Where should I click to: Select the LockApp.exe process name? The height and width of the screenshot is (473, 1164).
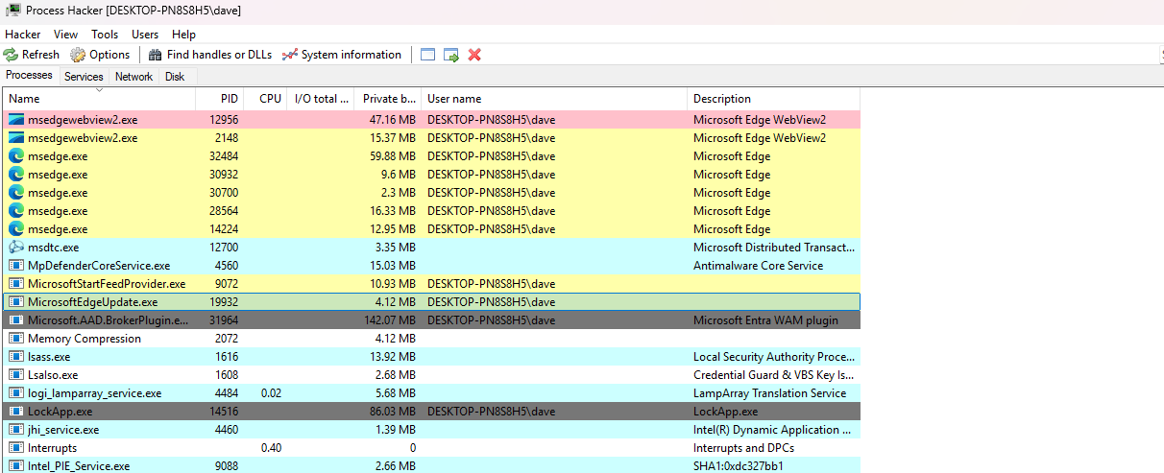pyautogui.click(x=61, y=412)
